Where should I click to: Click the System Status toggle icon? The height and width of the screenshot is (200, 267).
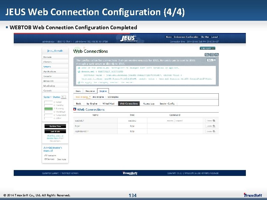[x=63, y=97]
